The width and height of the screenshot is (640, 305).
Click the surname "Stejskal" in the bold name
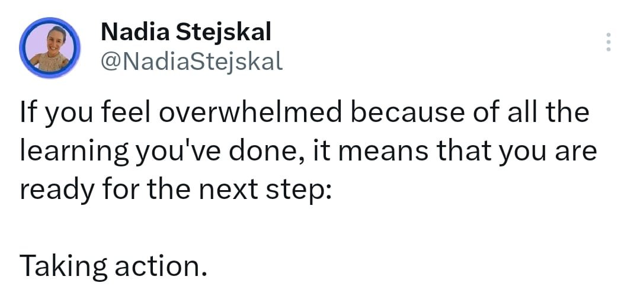coord(223,32)
